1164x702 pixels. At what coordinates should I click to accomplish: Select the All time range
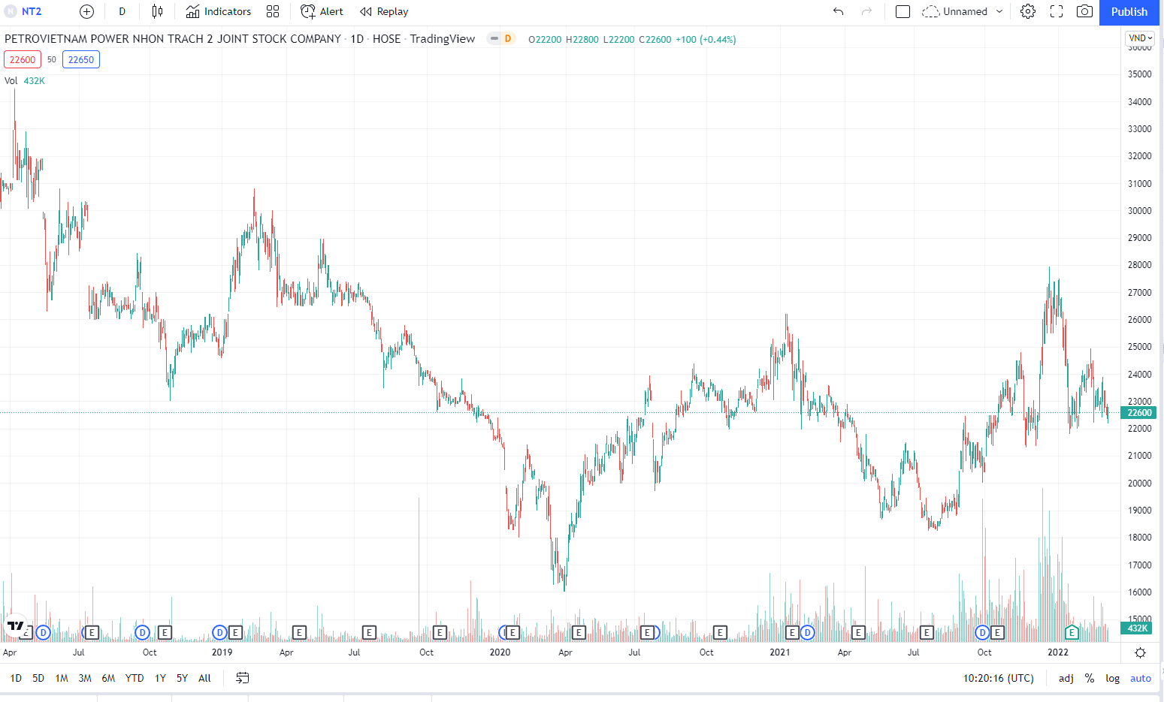(204, 678)
